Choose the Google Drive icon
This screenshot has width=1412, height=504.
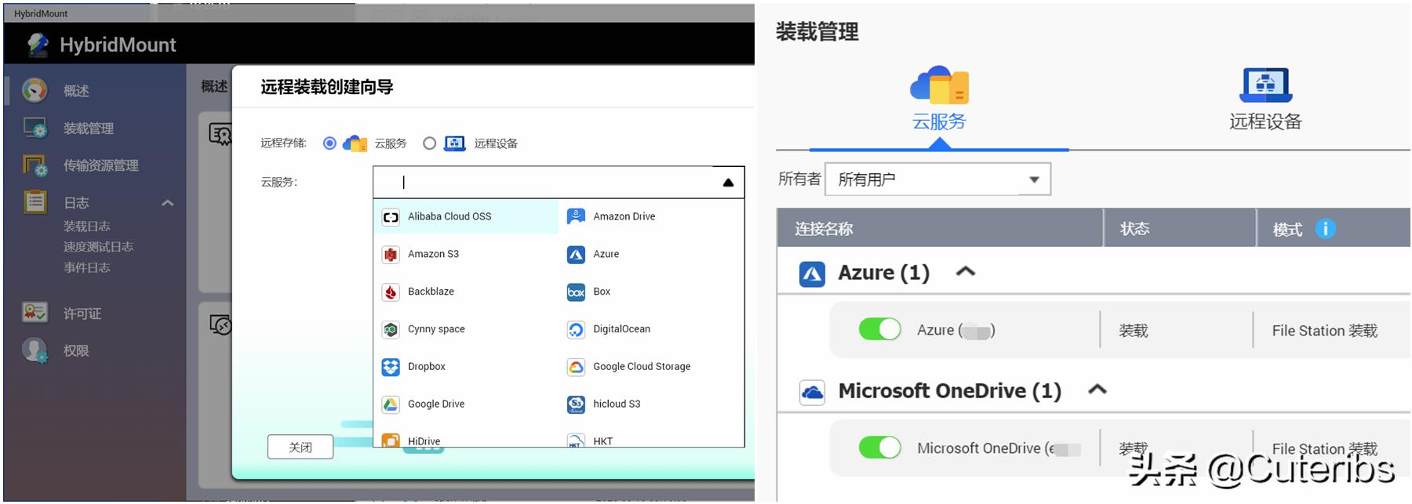click(x=391, y=404)
